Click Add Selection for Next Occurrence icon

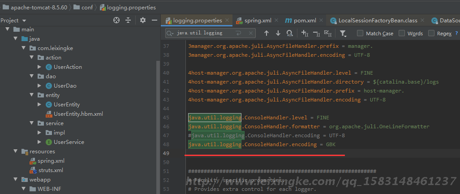(x=305, y=33)
